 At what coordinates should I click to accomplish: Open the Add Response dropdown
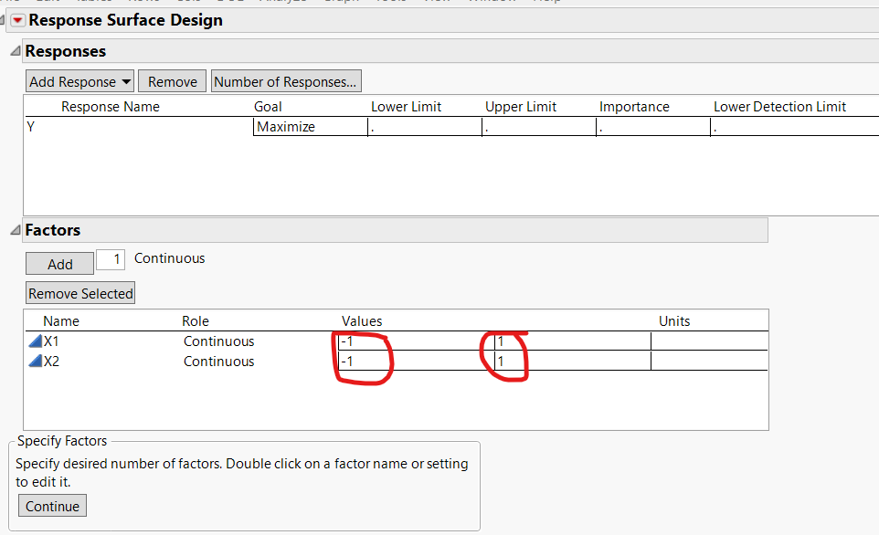coord(79,80)
